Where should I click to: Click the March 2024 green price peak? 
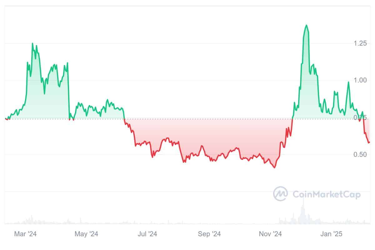point(32,43)
